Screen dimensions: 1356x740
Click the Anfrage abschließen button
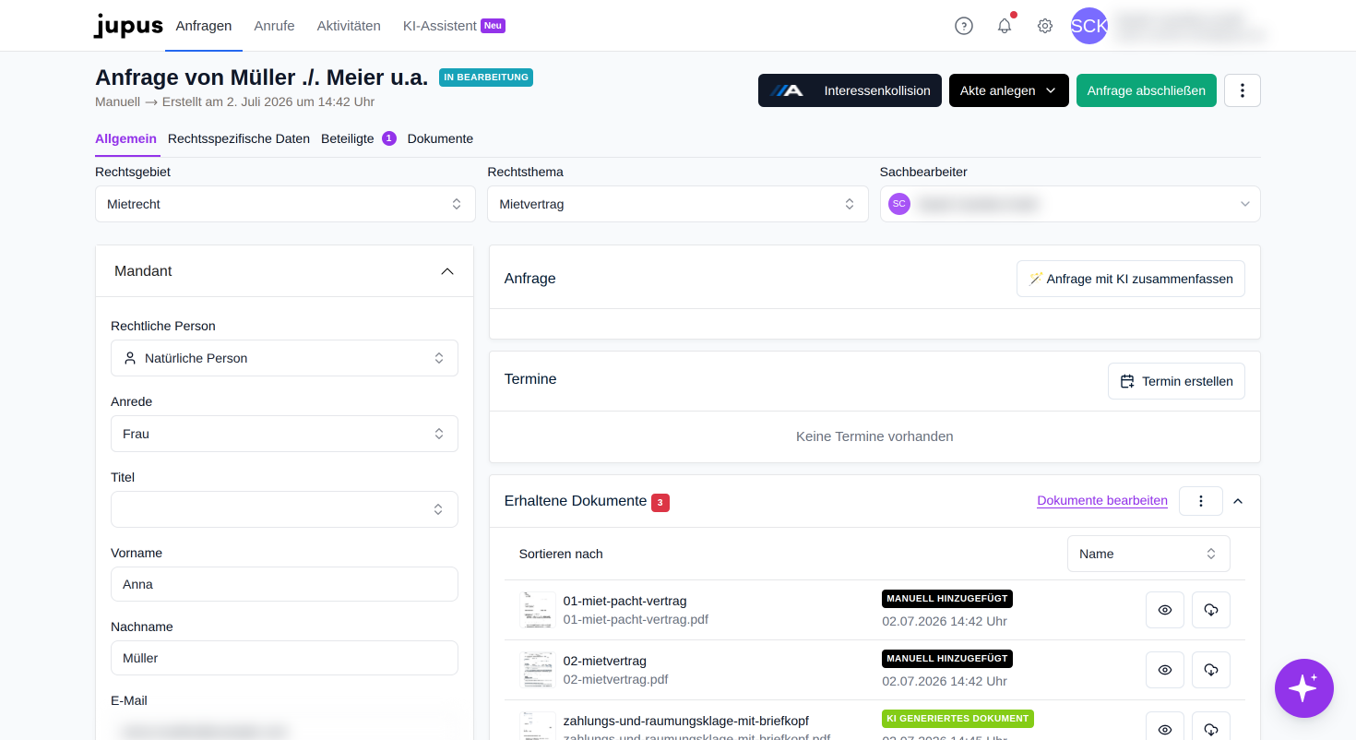(1147, 90)
